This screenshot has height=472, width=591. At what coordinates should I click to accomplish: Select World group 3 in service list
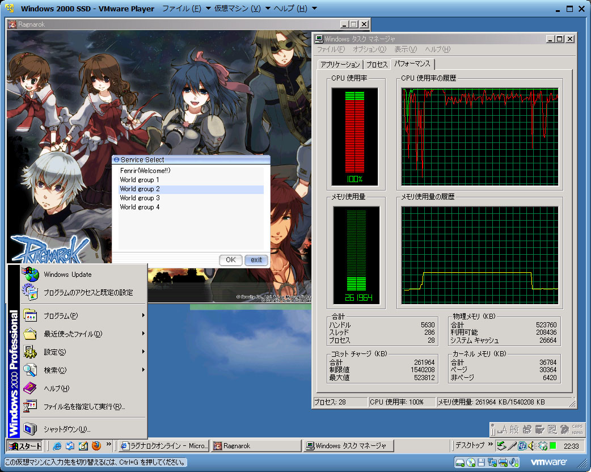click(x=191, y=198)
